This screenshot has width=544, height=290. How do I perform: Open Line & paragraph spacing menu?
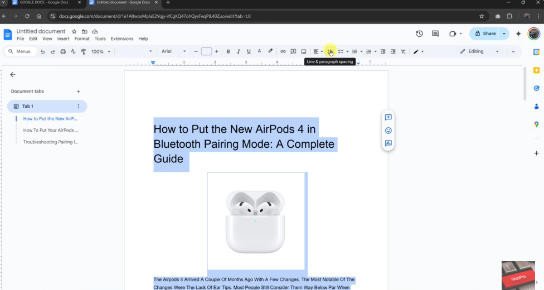tap(331, 51)
